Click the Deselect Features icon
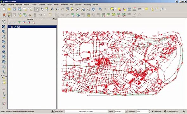Image resolution: width=187 pixels, height=114 pixels. click(x=119, y=9)
